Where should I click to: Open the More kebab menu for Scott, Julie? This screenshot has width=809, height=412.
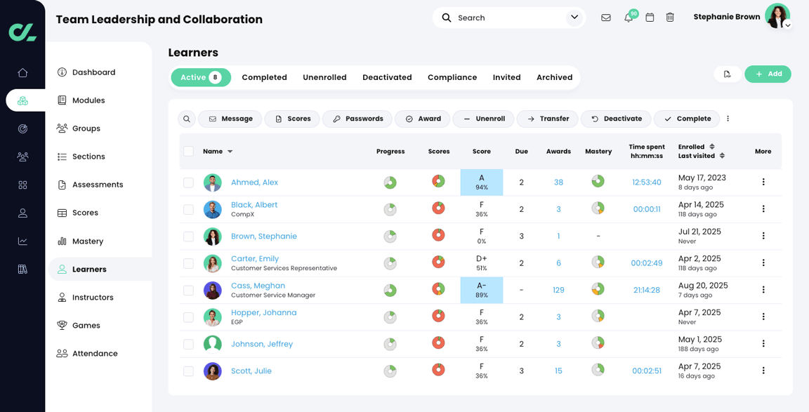763,371
